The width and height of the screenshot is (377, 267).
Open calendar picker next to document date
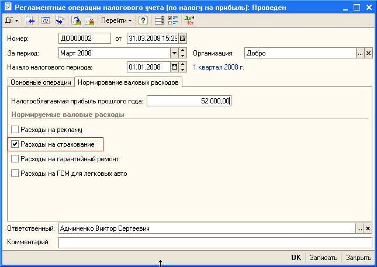point(183,39)
